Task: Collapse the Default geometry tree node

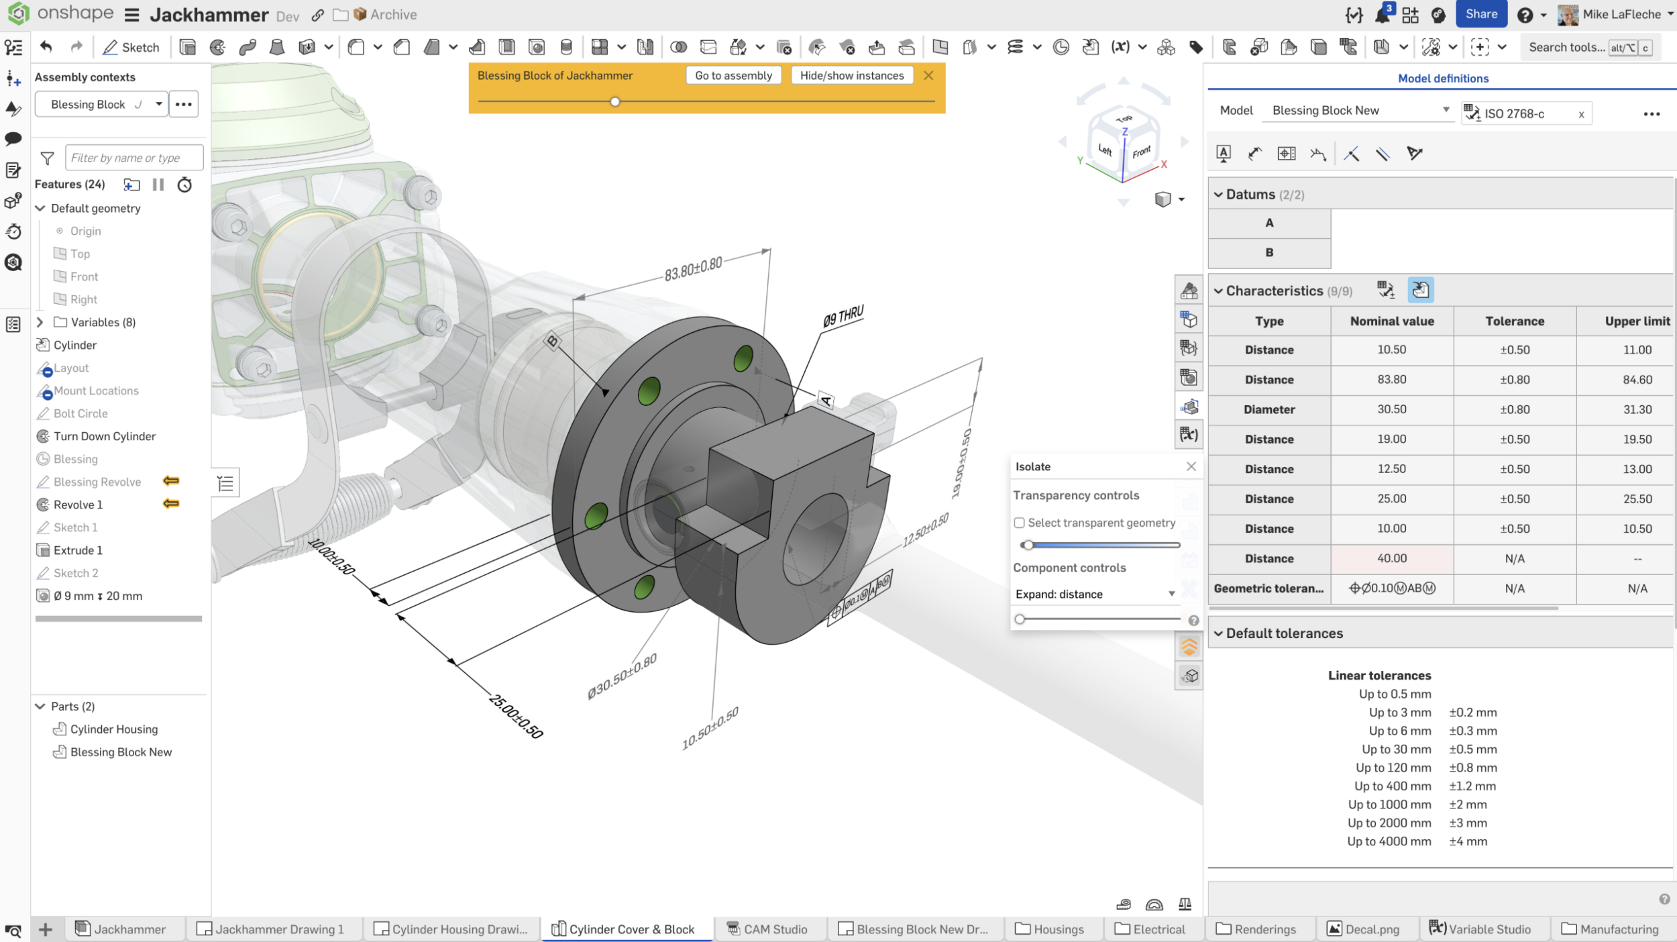Action: (x=40, y=208)
